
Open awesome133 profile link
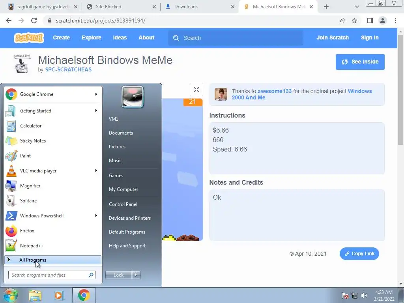(x=275, y=91)
